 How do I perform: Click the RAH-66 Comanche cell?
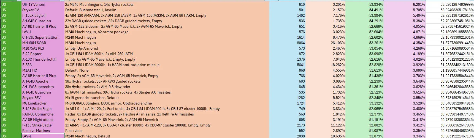coord(43,114)
